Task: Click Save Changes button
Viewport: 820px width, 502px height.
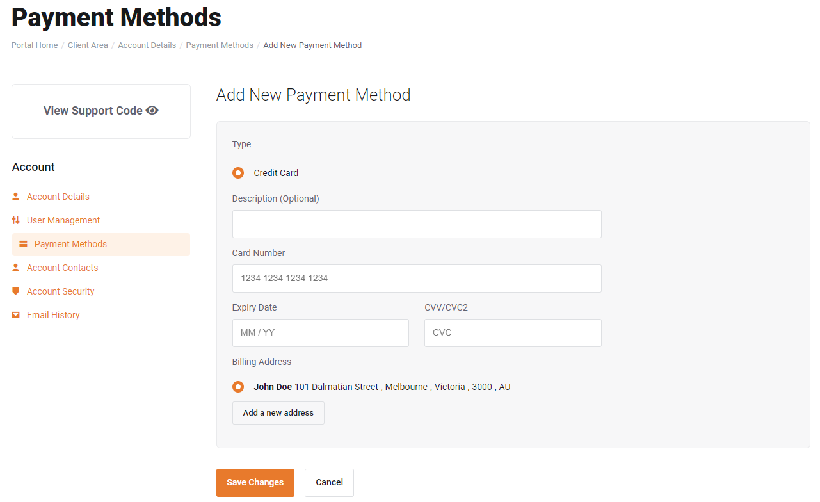Action: tap(255, 483)
